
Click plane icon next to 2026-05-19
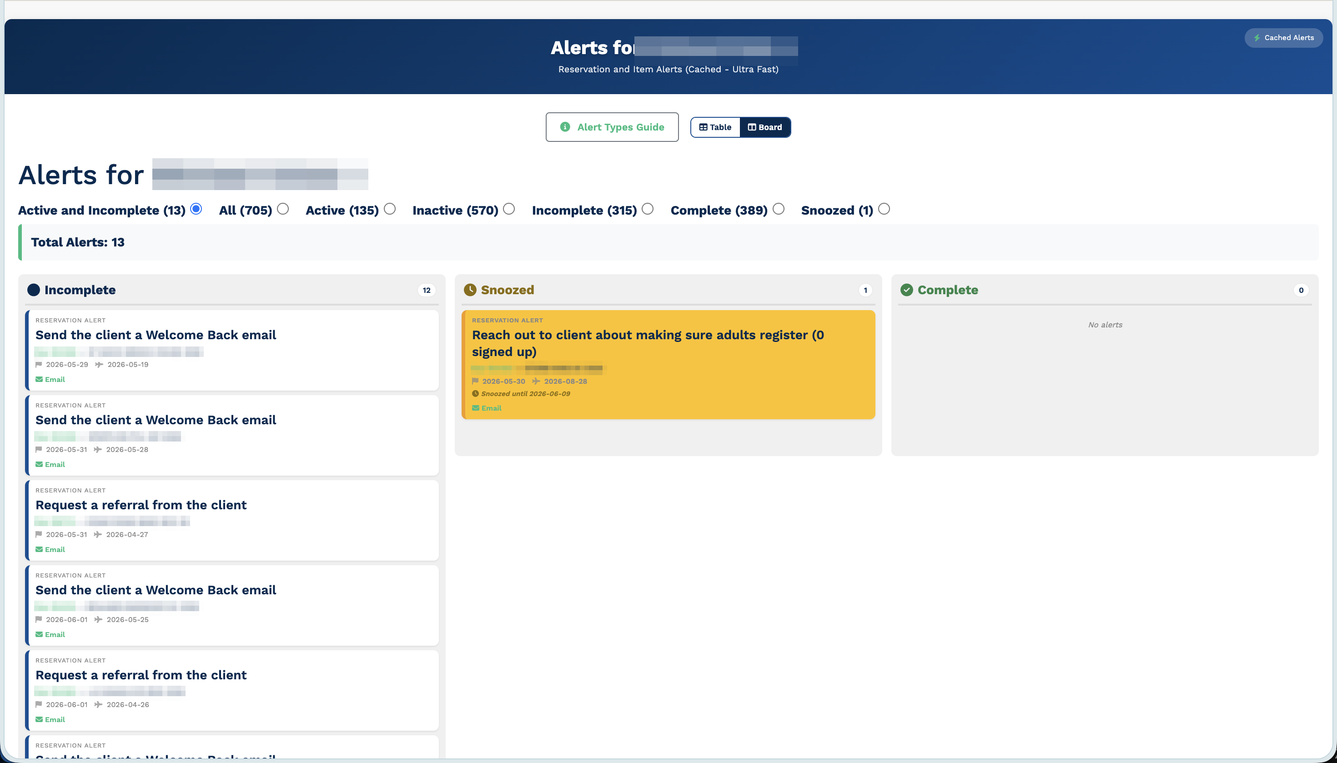[x=99, y=364]
